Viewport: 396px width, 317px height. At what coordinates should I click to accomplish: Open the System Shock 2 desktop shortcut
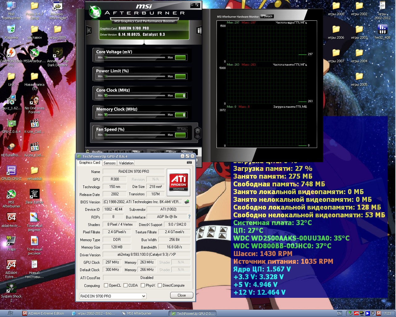click(11, 293)
